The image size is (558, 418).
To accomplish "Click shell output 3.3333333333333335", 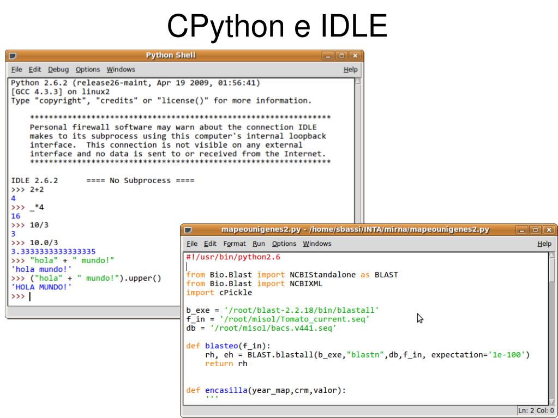I will [x=53, y=252].
